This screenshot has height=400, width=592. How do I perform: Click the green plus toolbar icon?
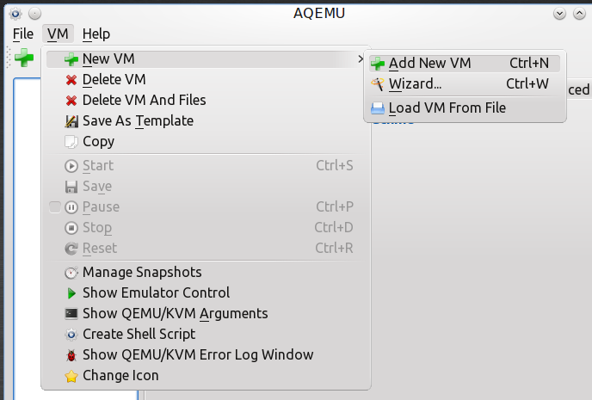[24, 58]
